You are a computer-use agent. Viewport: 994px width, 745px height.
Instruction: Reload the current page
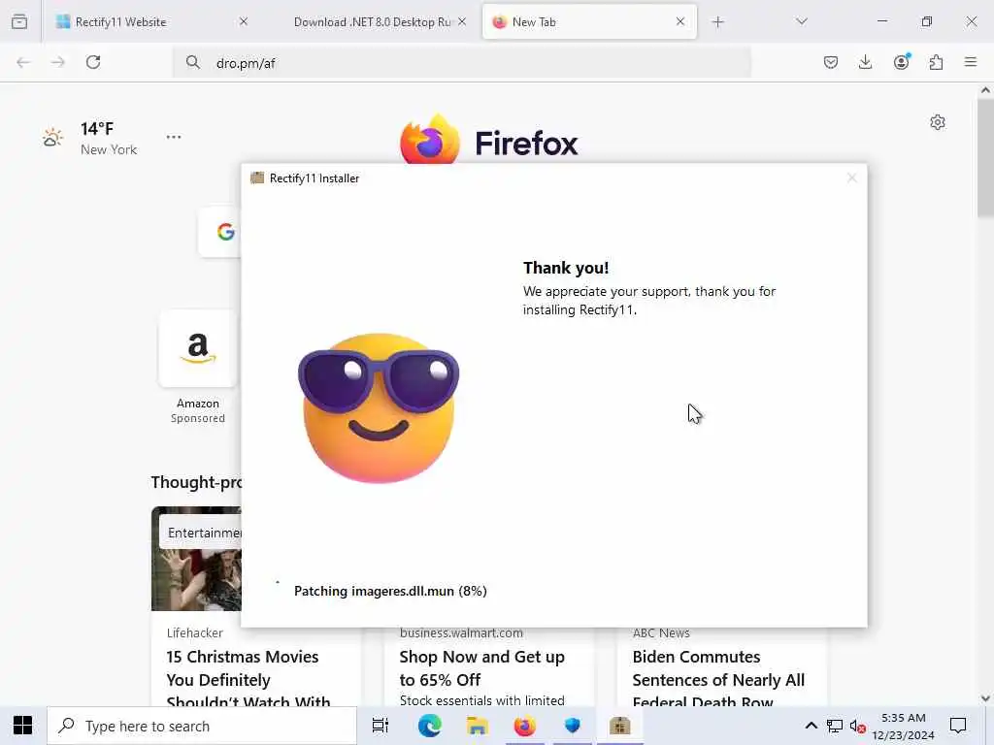(93, 62)
